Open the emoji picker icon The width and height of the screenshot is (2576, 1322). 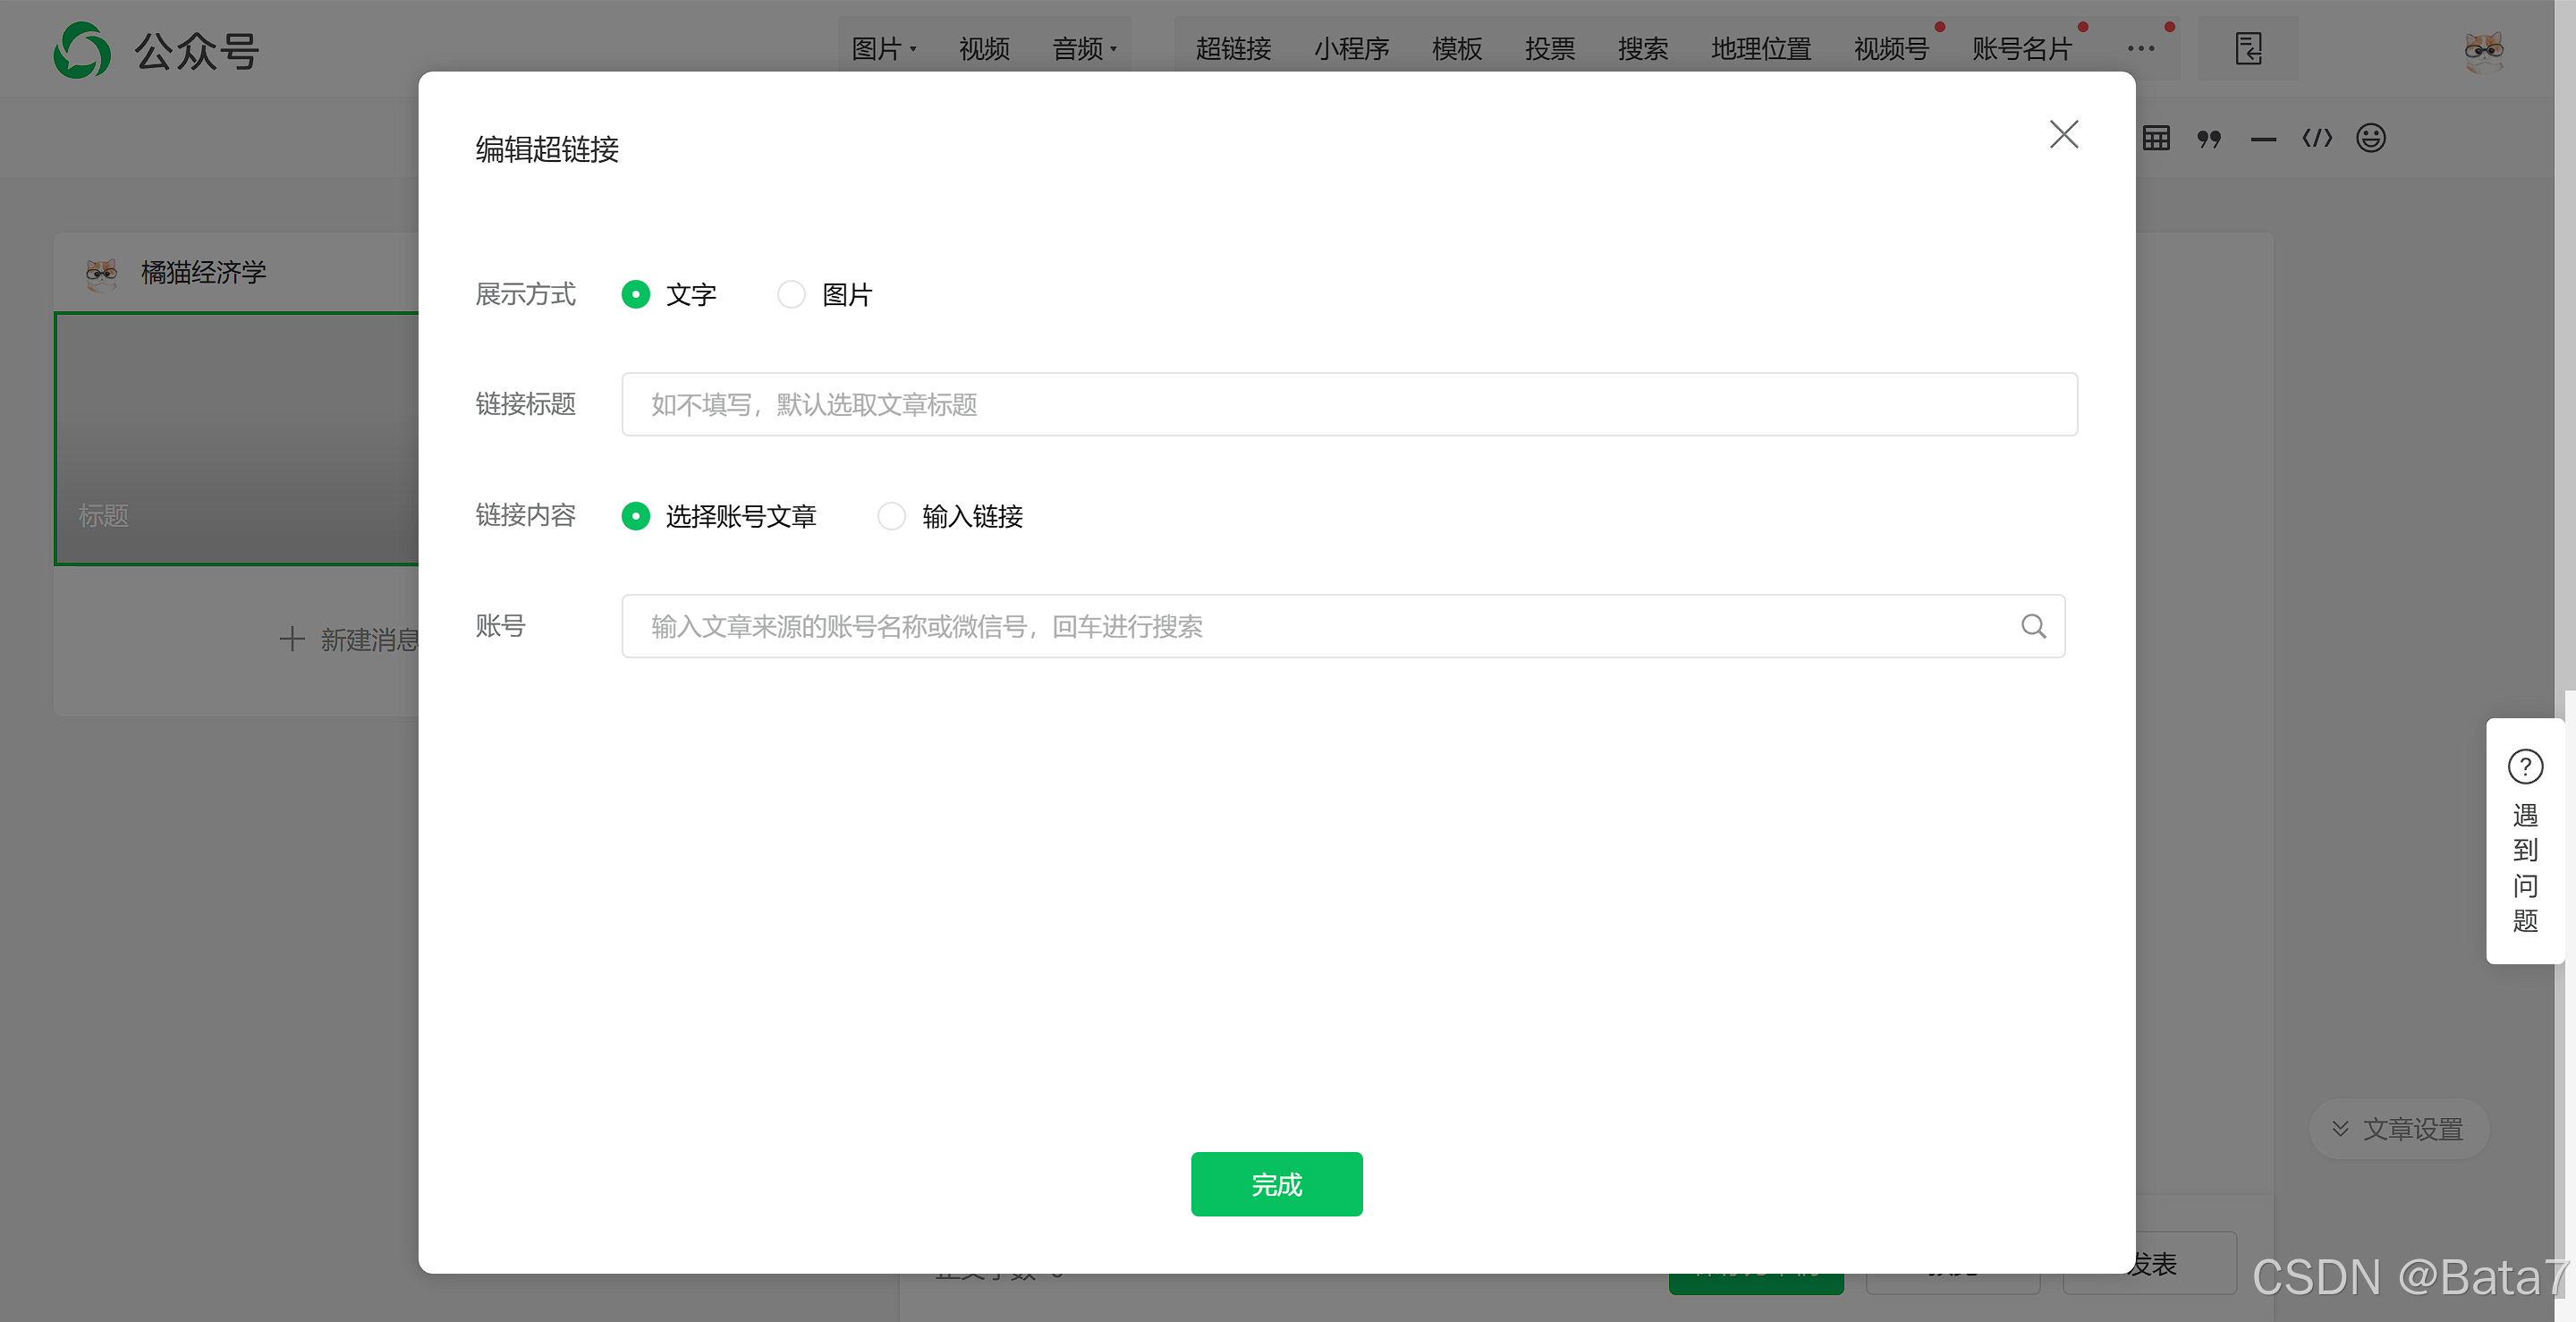[2371, 138]
